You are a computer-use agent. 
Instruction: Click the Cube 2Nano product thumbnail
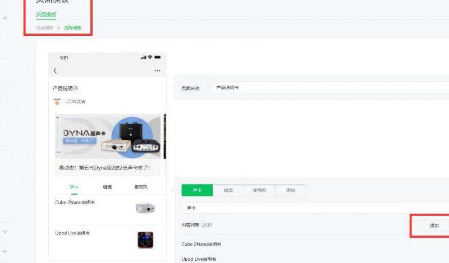[145, 208]
